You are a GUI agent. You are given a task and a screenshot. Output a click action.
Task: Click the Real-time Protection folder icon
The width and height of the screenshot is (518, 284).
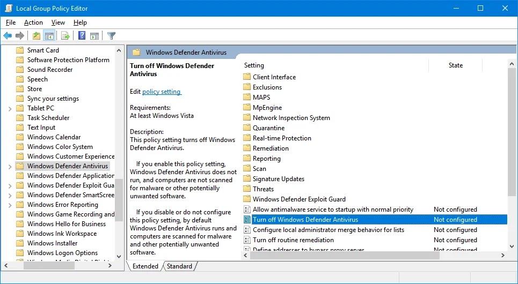point(247,138)
